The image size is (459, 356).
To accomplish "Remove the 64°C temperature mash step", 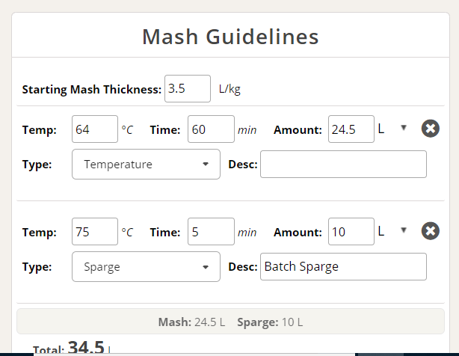I will [430, 129].
